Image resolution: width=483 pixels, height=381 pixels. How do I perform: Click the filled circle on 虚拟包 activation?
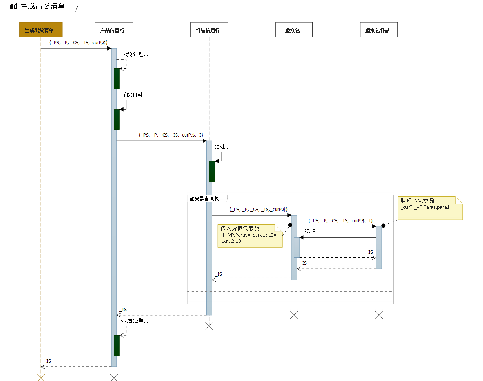coord(289,225)
